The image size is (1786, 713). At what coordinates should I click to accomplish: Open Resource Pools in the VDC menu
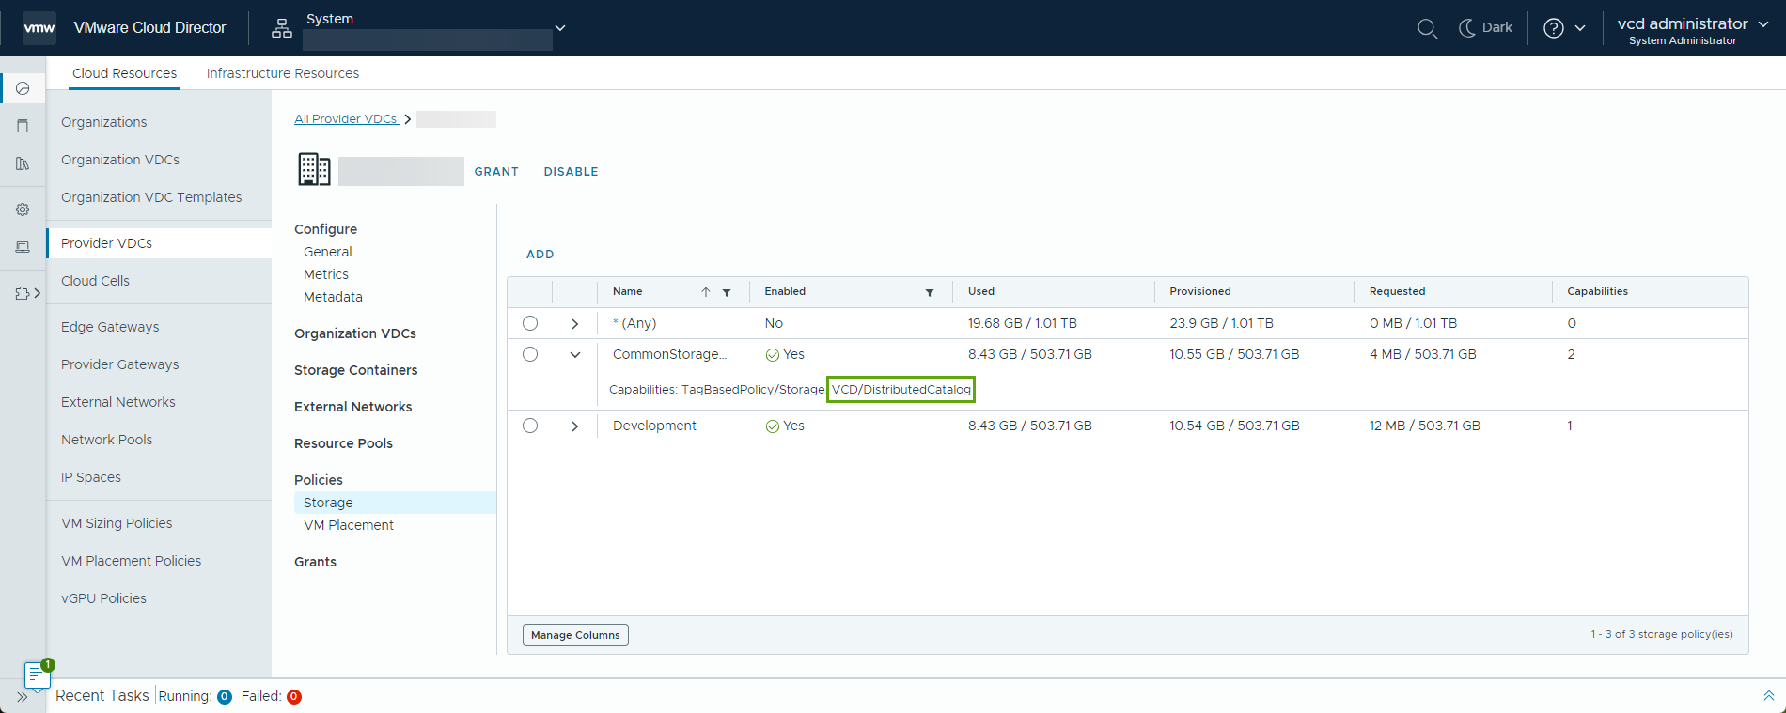343,443
